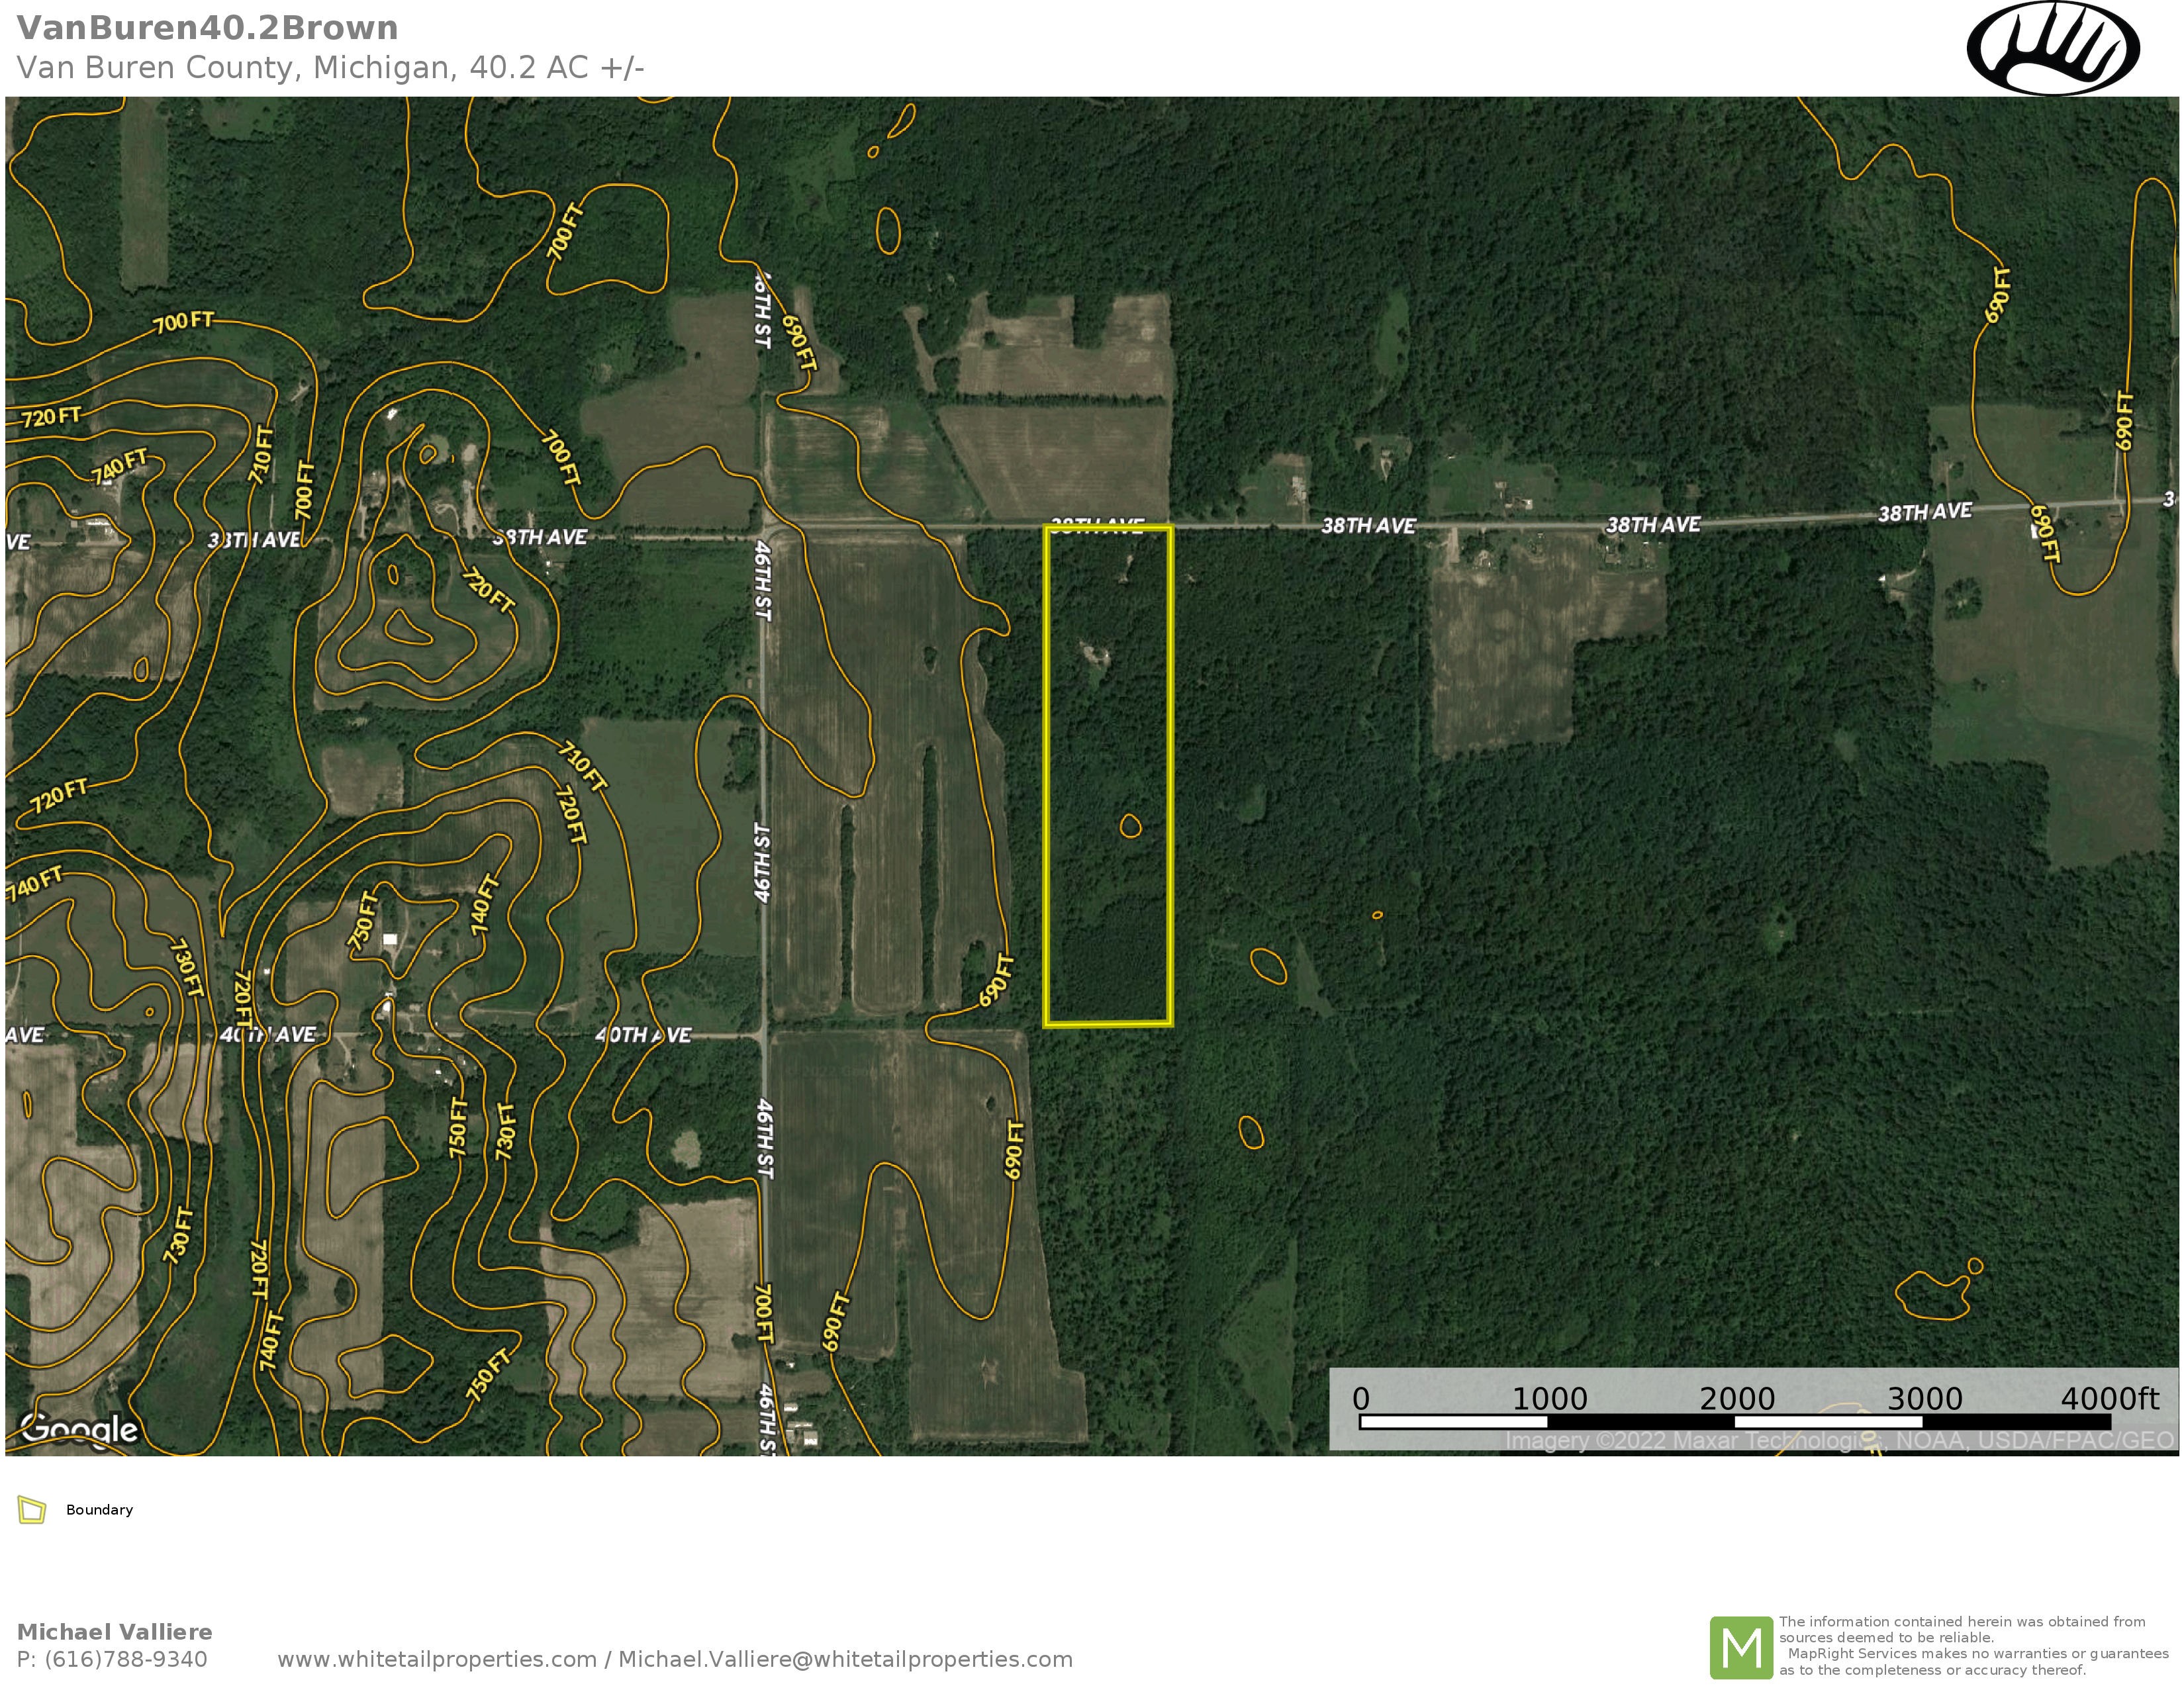
Task: Open the whitetailproperties.com website link
Action: (x=437, y=1660)
